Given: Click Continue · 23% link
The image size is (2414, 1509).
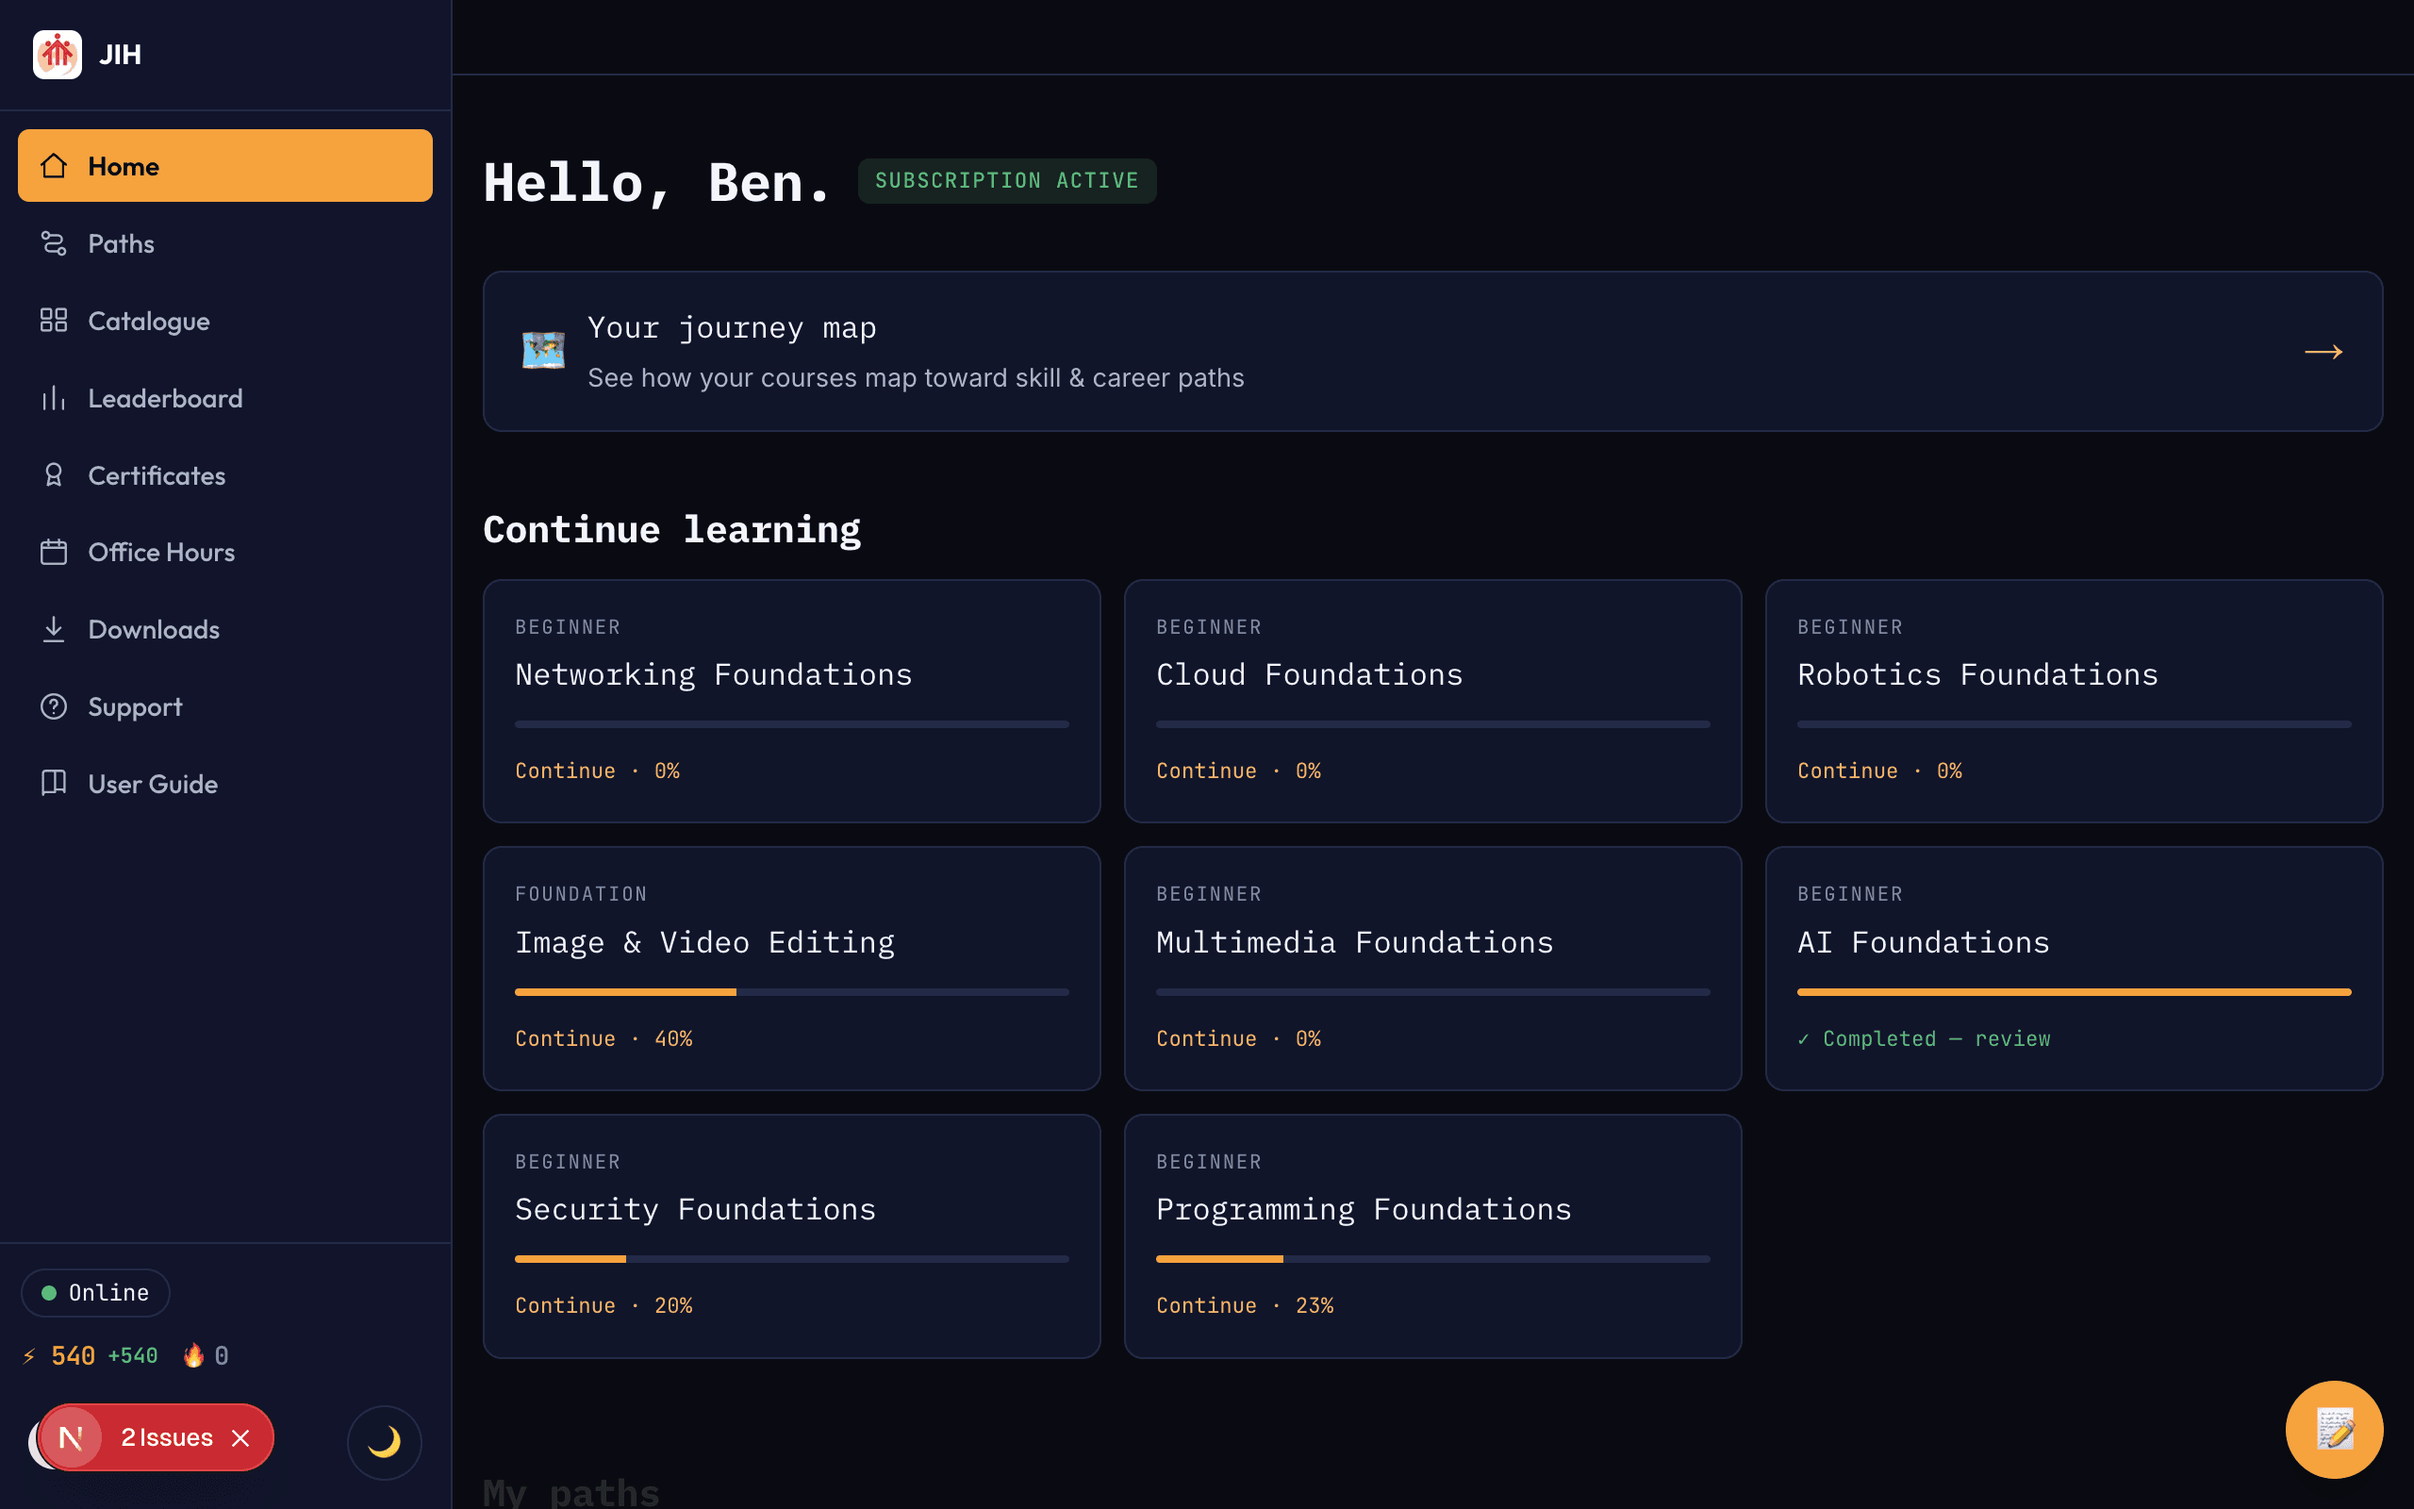Looking at the screenshot, I should point(1245,1305).
